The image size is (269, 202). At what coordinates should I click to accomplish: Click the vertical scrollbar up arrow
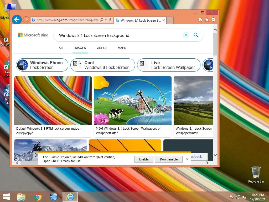(215, 30)
